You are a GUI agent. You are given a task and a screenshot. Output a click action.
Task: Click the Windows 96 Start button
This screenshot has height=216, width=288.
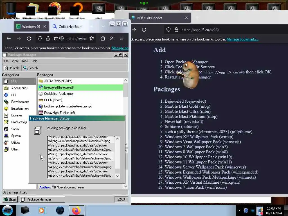click(x=10, y=199)
